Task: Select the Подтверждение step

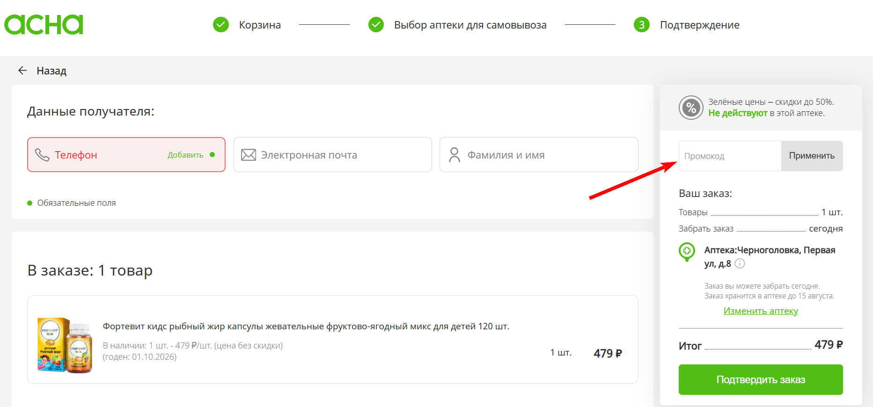Action: tap(699, 25)
